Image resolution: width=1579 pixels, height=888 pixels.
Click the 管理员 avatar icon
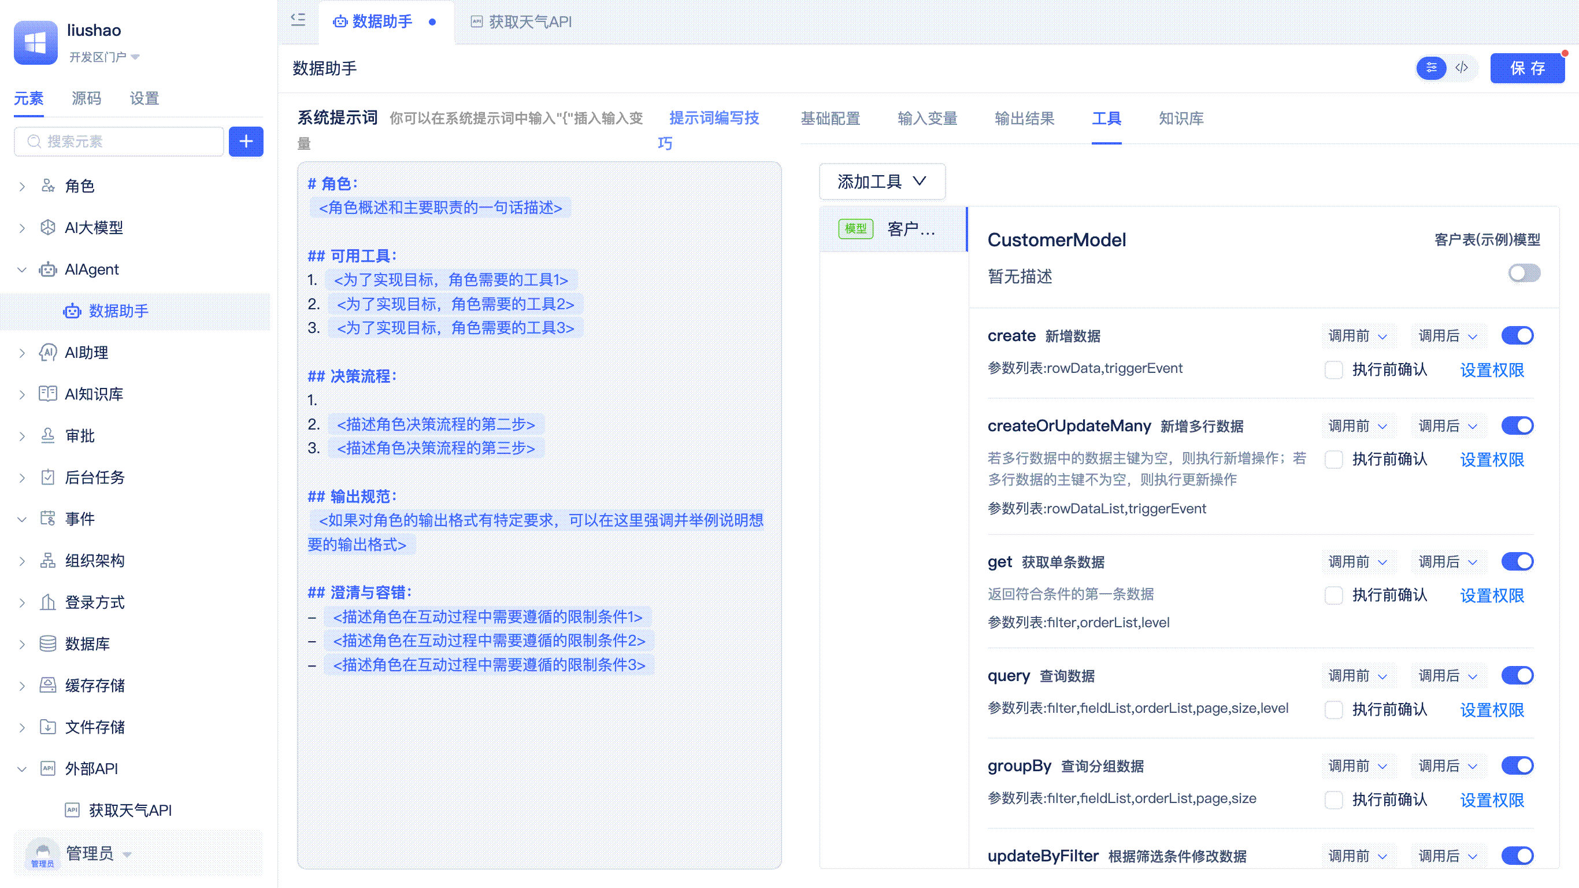(42, 853)
